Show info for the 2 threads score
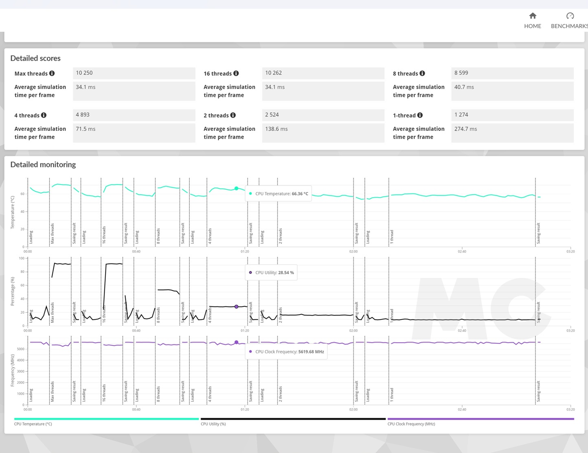The width and height of the screenshot is (588, 453). tap(233, 115)
